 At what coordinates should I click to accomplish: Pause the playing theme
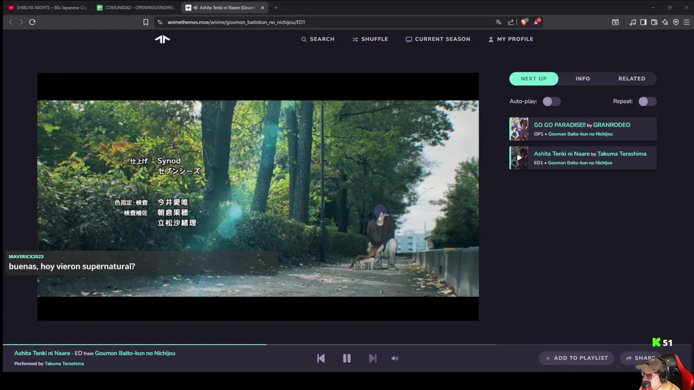[347, 358]
